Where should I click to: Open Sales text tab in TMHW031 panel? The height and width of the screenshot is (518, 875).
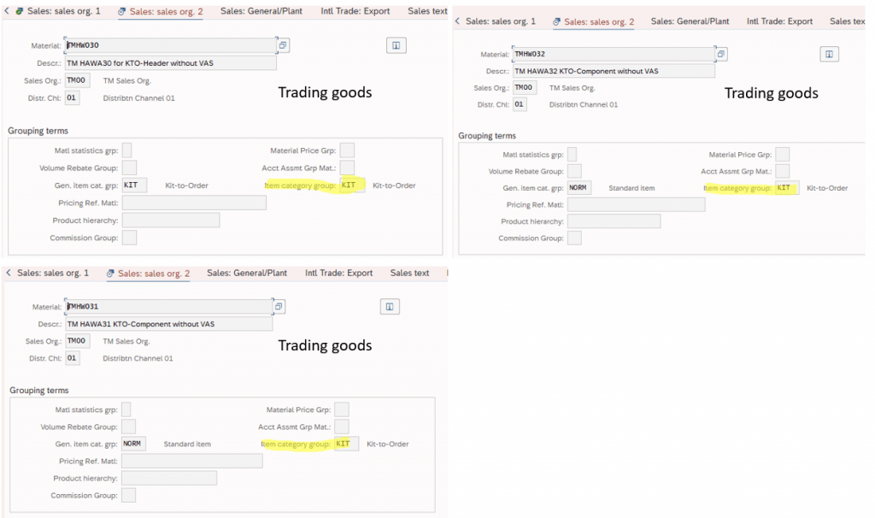pos(409,273)
